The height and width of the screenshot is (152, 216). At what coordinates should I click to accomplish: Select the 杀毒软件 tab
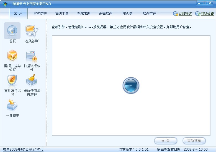(106, 14)
